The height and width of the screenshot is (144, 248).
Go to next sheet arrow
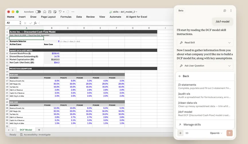click(13, 130)
